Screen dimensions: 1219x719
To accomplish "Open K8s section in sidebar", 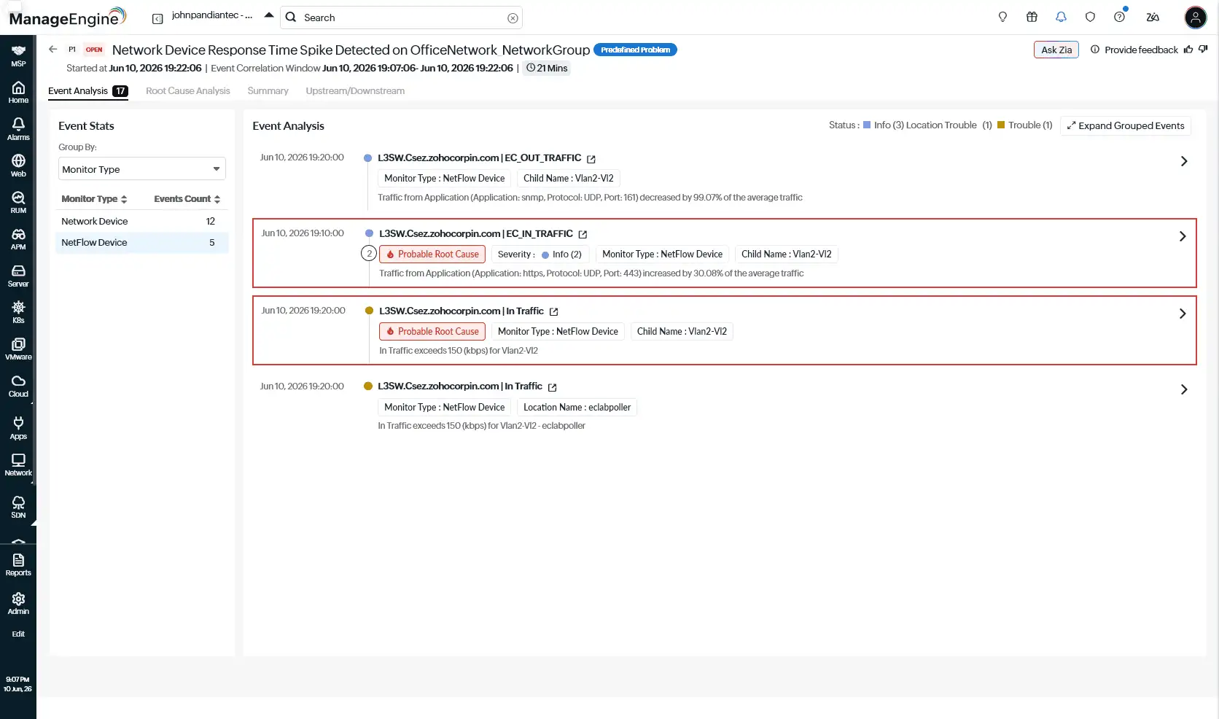I will tap(18, 312).
